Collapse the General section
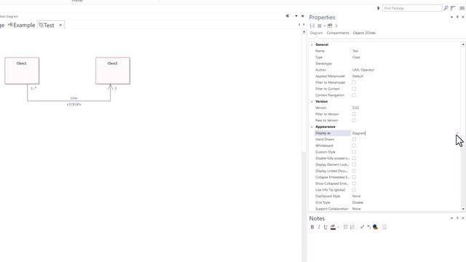This screenshot has height=262, width=466. (x=312, y=44)
